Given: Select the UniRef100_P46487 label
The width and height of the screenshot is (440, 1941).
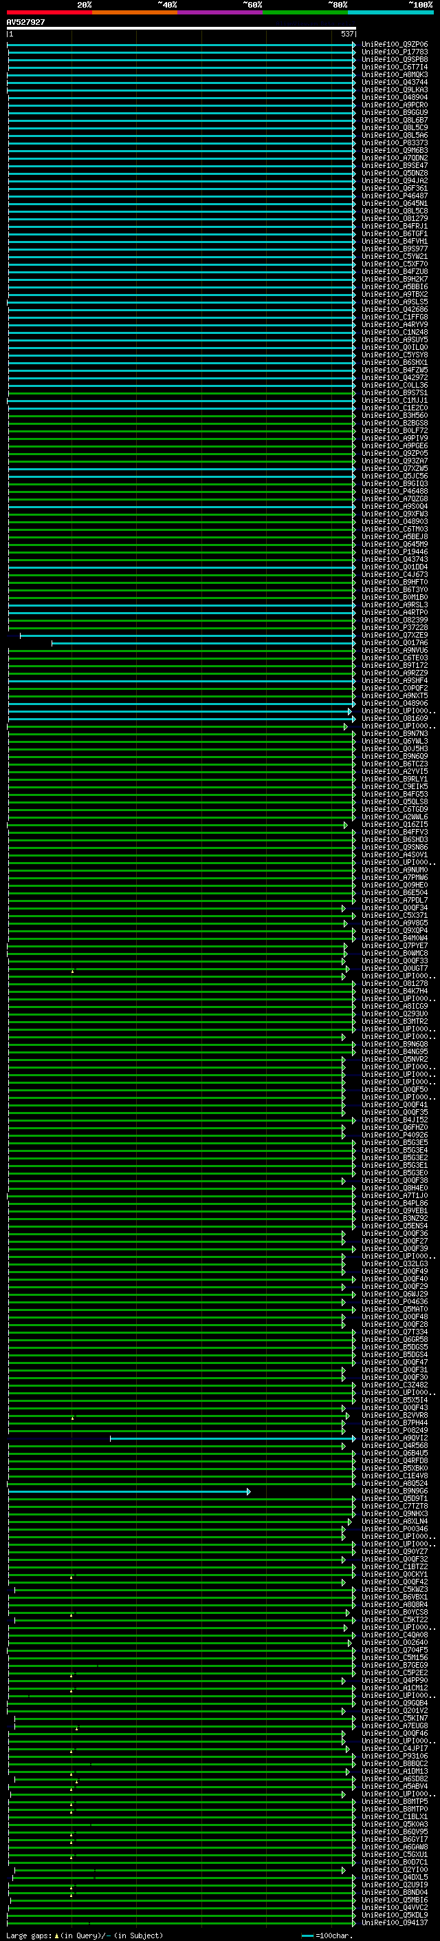Looking at the screenshot, I should (395, 196).
